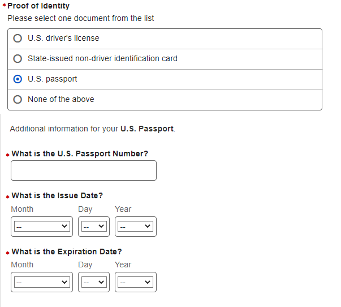Viewport: 341px width, 307px height.
Task: Select the U.S. driver's license radio button
Action: pyautogui.click(x=18, y=39)
